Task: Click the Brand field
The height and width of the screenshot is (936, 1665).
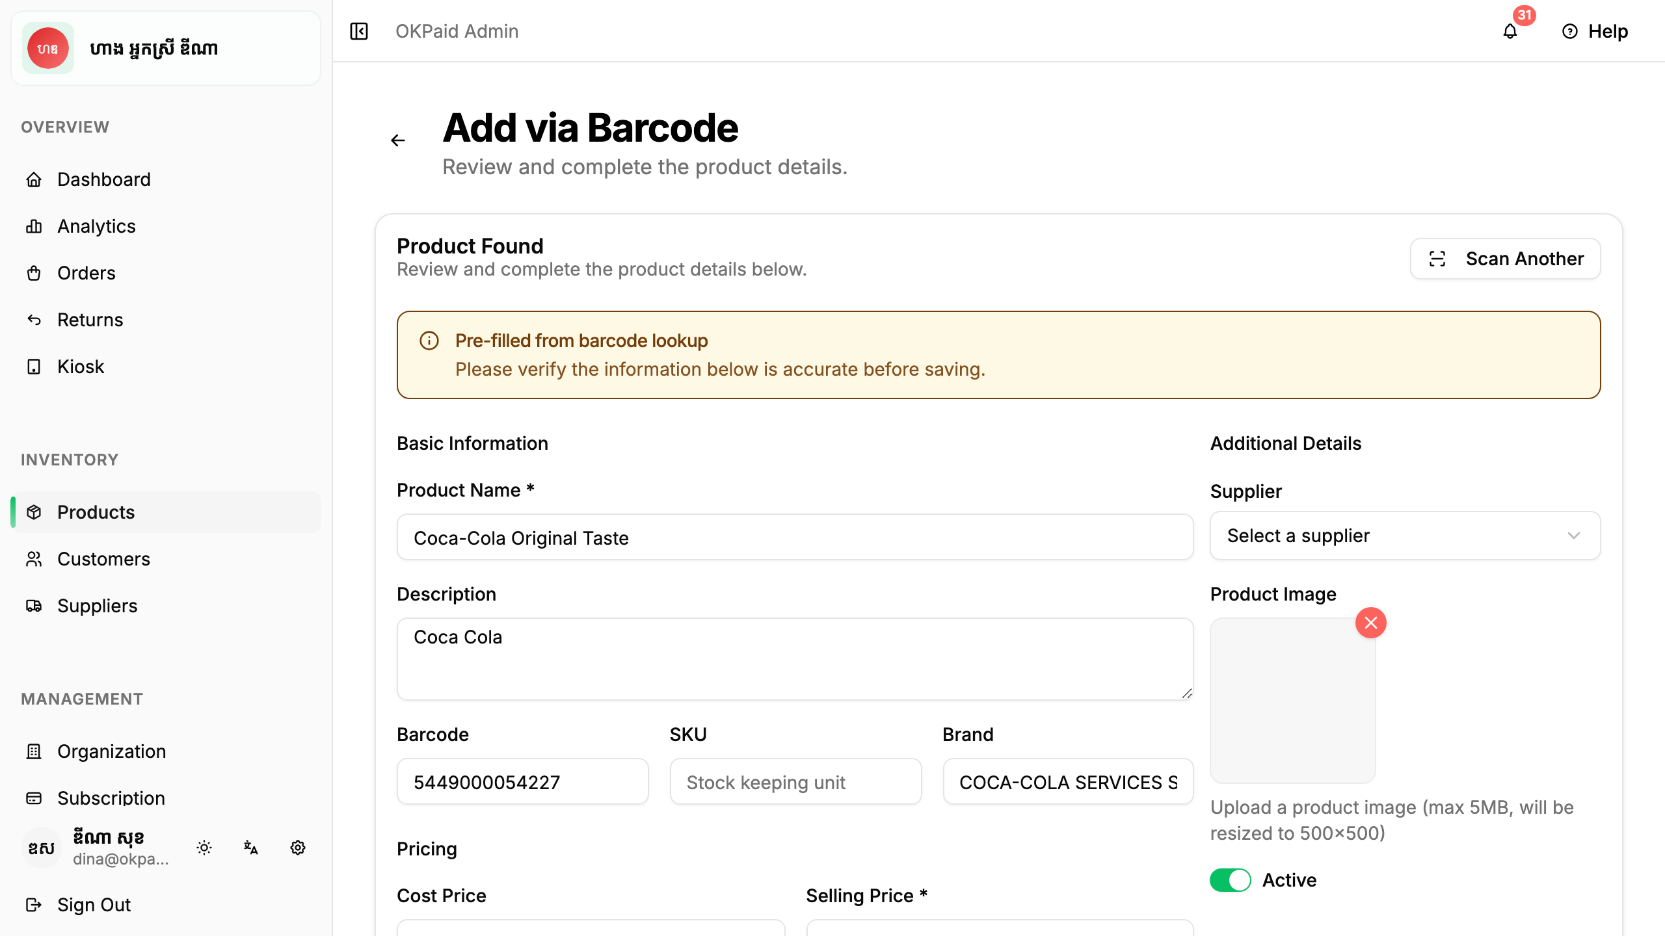Action: click(x=1068, y=782)
